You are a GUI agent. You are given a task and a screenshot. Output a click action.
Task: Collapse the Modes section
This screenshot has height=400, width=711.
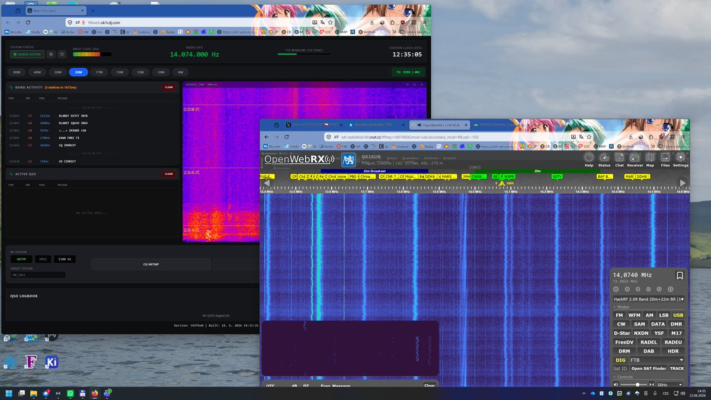(622, 307)
